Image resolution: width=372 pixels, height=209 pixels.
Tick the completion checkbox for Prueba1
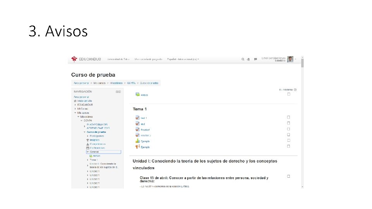[x=288, y=129]
